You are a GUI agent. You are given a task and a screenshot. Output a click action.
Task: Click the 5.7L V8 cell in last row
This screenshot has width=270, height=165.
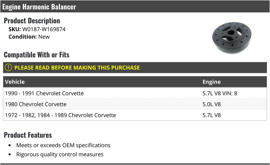point(212,115)
